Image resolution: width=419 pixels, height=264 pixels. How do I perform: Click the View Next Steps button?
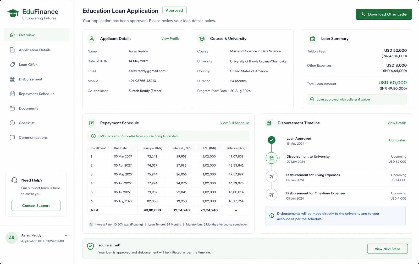(387, 249)
